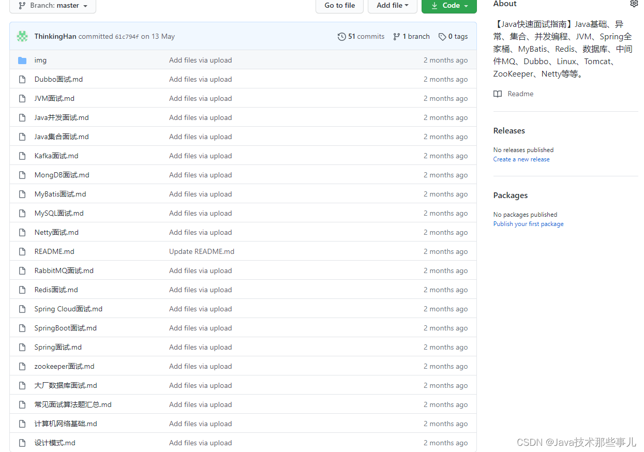Image resolution: width=644 pixels, height=452 pixels.
Task: Open RabbitMQ面试.md file
Action: (x=64, y=270)
